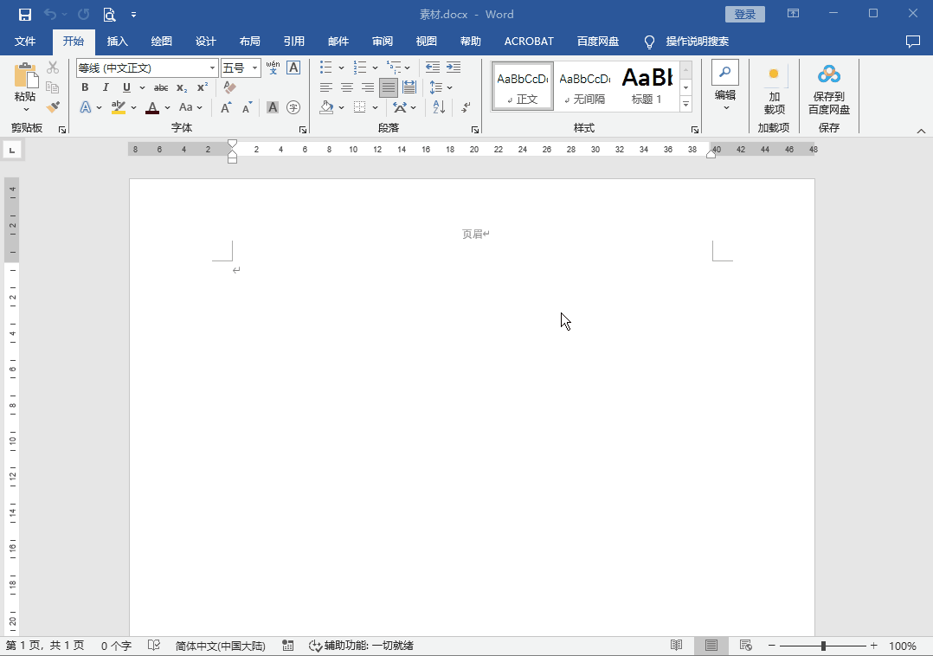Select the 标题 1 style thumbnail
The width and height of the screenshot is (933, 656).
coord(647,86)
